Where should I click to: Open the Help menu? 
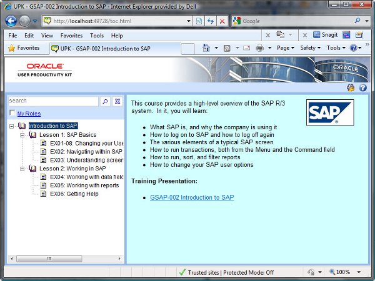coord(117,36)
